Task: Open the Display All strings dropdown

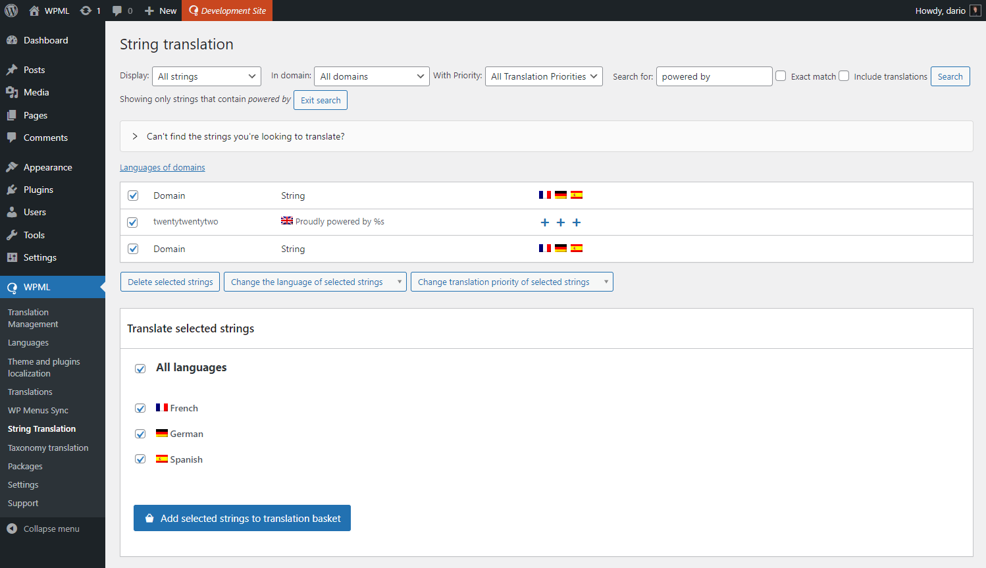Action: click(x=206, y=76)
